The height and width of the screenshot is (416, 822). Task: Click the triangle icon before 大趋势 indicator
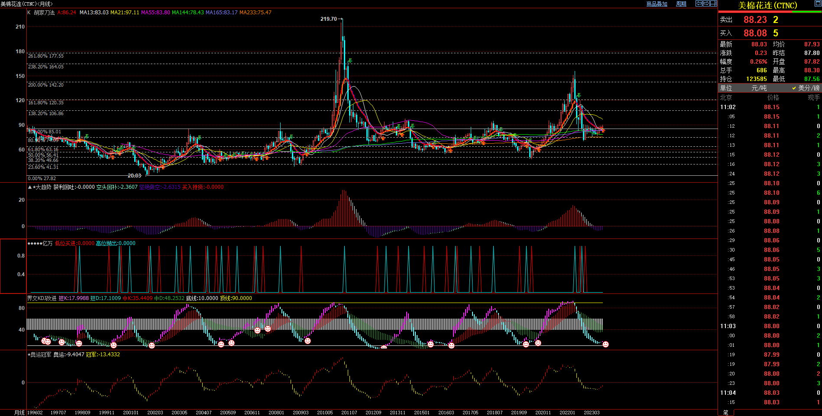[29, 187]
